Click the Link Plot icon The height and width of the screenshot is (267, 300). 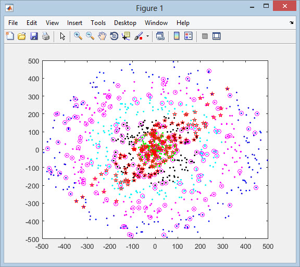(160, 36)
